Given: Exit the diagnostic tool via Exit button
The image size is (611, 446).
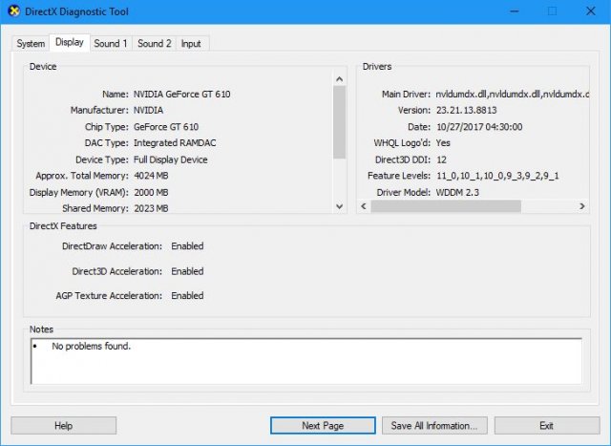Looking at the screenshot, I should [546, 425].
